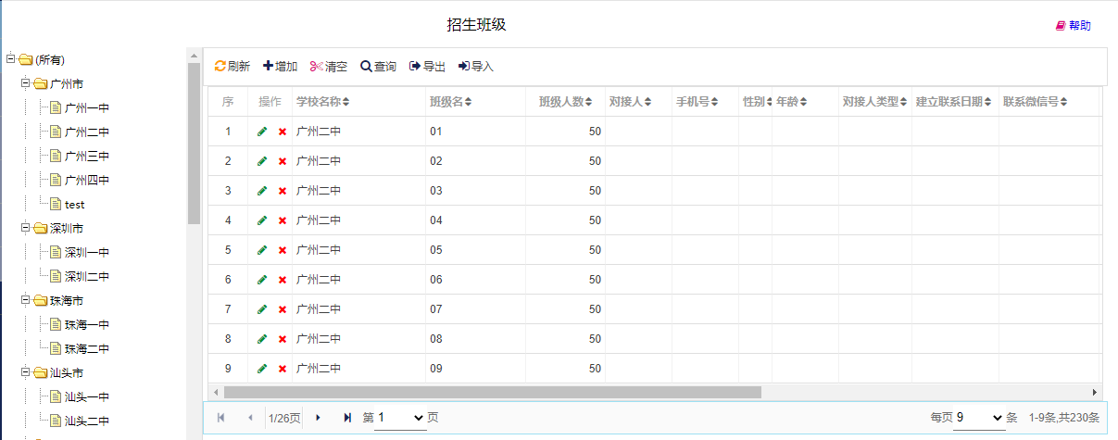Open the 帮助 help link
Viewport: 1118px width, 440px height.
(x=1073, y=26)
